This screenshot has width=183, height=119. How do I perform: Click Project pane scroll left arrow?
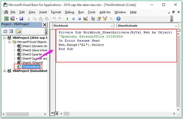click(x=4, y=114)
